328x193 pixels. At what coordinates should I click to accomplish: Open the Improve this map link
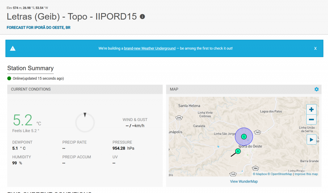click(306, 174)
